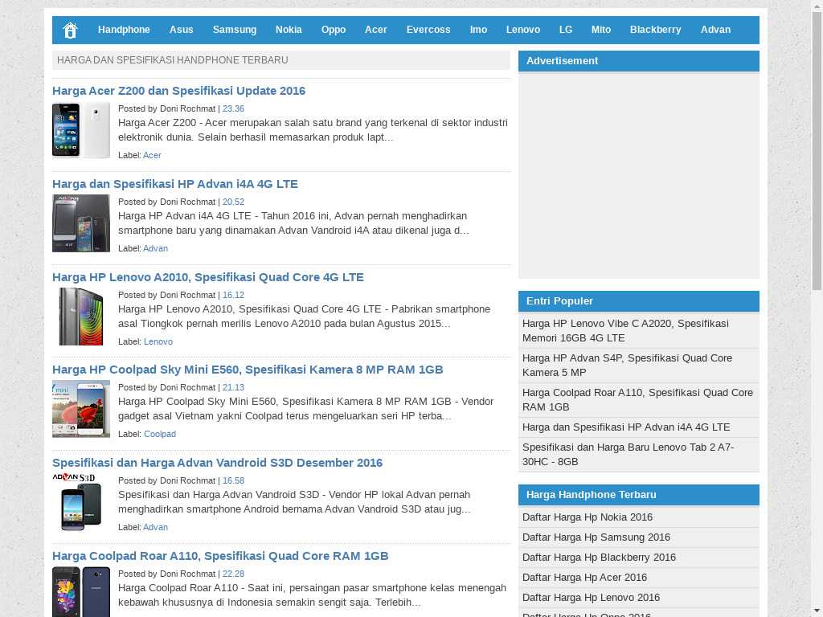Click the Acer Z200 excerpt starting 'Harga Acer Z200 - Acer merupakan'
This screenshot has width=823, height=617.
(x=313, y=130)
